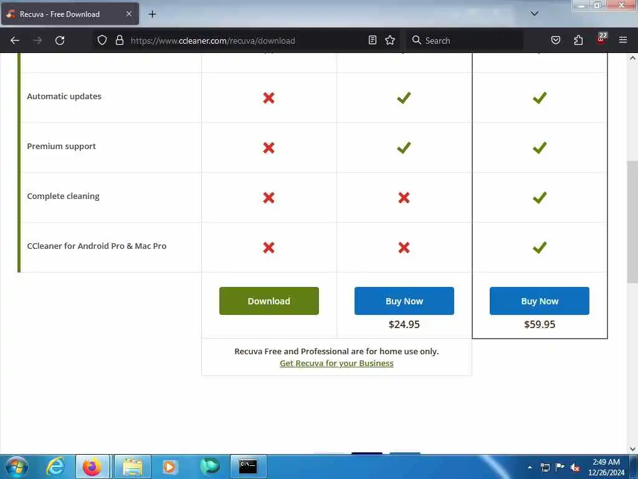This screenshot has width=638, height=479.
Task: Click Professional column cross for Complete cleaning
Action: click(x=404, y=198)
